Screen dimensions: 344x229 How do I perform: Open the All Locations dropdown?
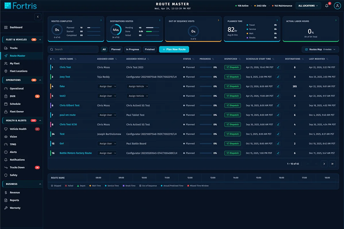pos(308,6)
